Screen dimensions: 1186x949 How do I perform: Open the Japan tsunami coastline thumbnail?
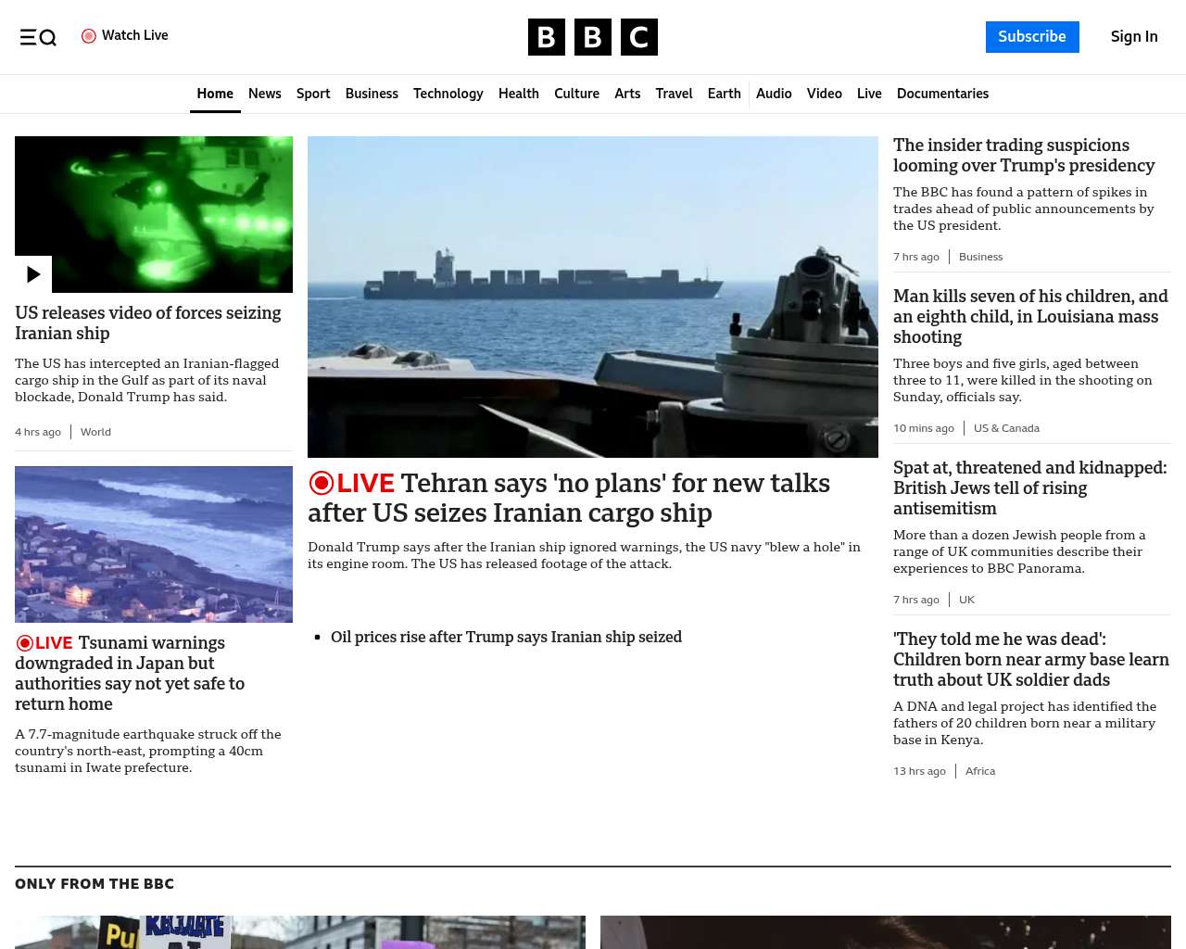coord(154,544)
